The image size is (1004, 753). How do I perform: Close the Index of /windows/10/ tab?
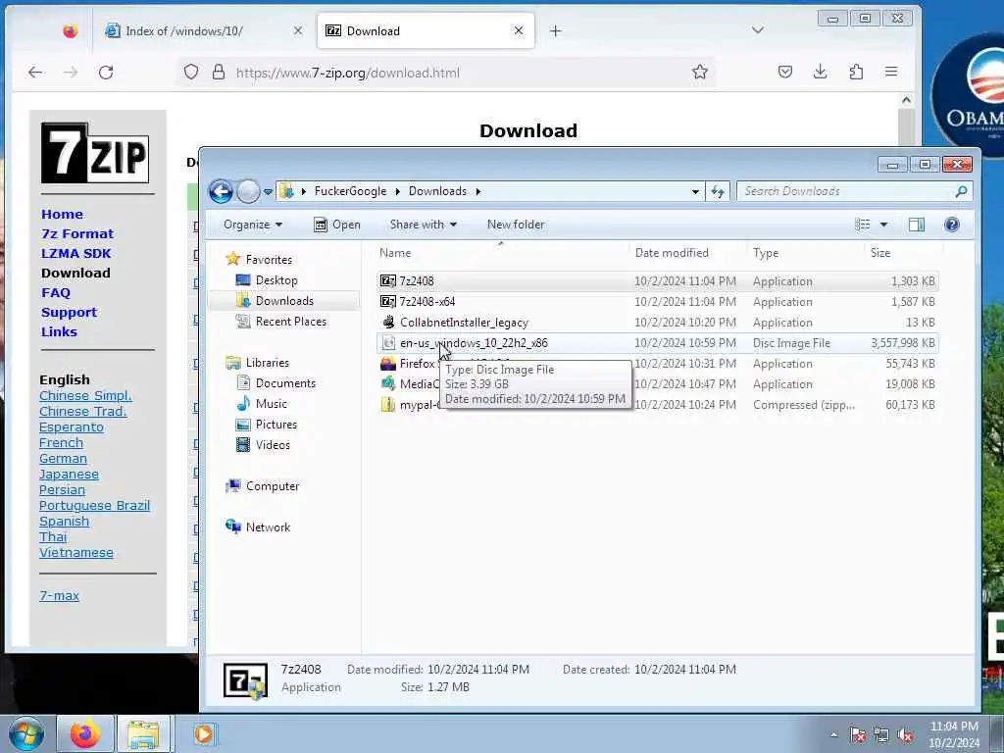[x=298, y=30]
